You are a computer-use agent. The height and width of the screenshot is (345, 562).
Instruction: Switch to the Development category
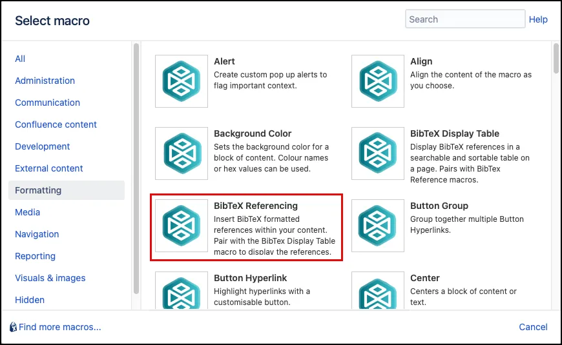point(42,146)
